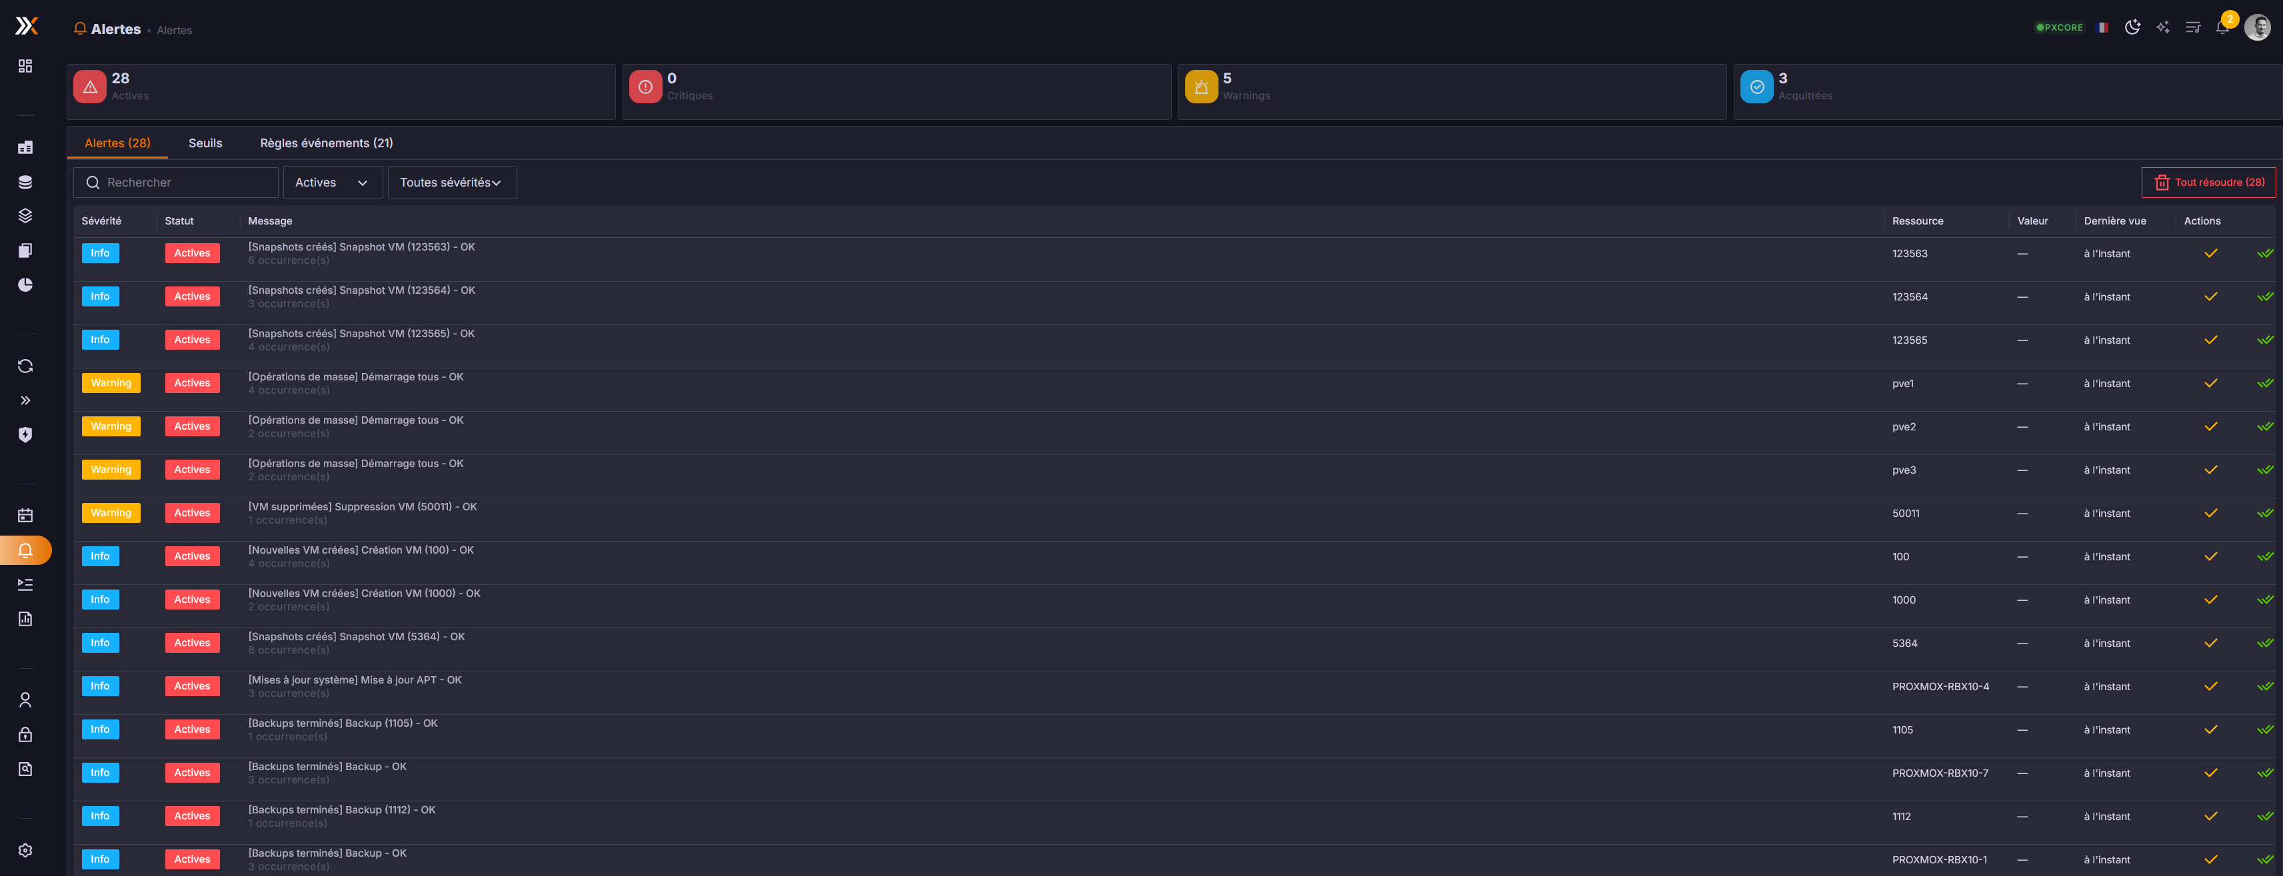Expand the sidebar with double-chevron icon
The width and height of the screenshot is (2283, 876).
click(24, 400)
